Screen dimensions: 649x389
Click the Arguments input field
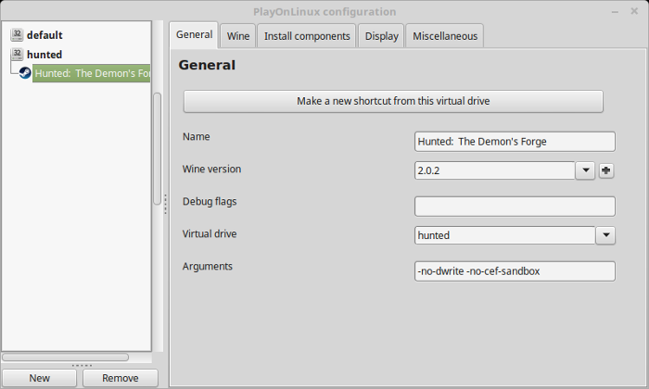click(515, 271)
